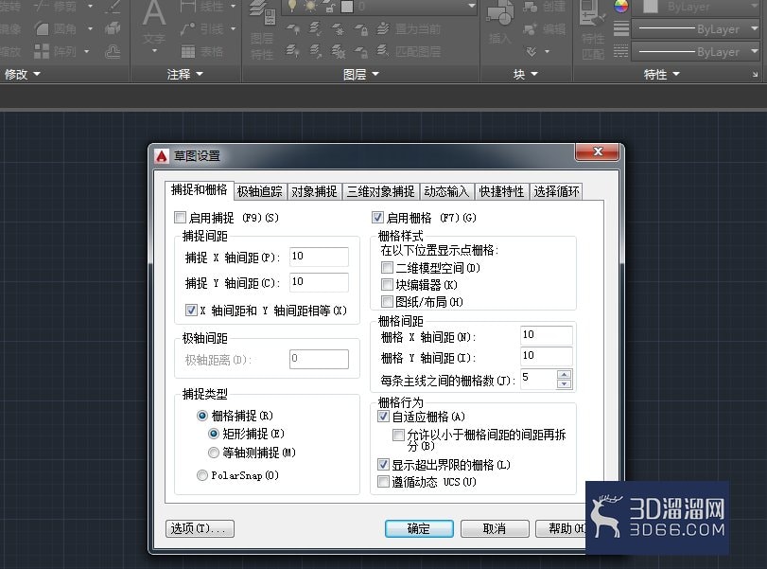Switch to 对象捕捉 tab
Screen dimensions: 767x569
coord(314,191)
